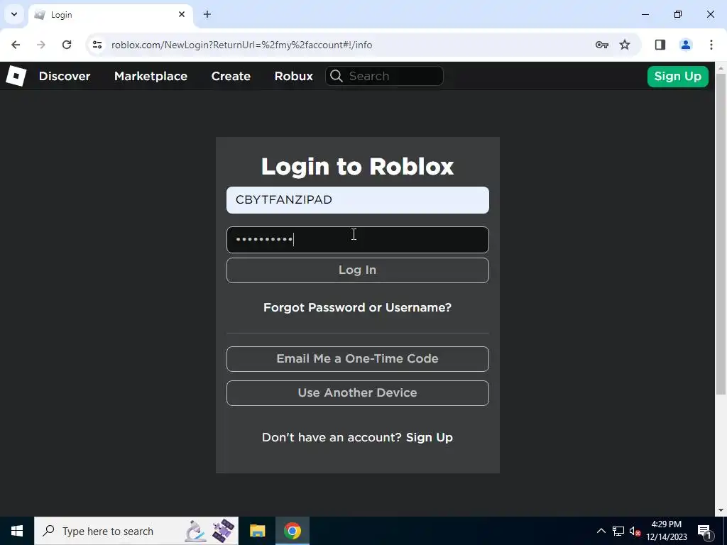This screenshot has height=545, width=727.
Task: Close the Login tab
Action: tap(182, 14)
